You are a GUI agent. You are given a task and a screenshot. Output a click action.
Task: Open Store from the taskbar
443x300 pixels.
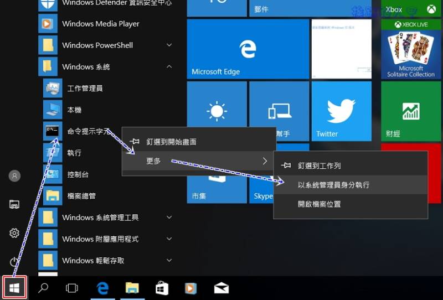tap(162, 288)
